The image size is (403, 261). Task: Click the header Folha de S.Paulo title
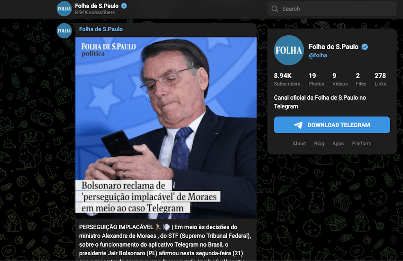pos(97,6)
